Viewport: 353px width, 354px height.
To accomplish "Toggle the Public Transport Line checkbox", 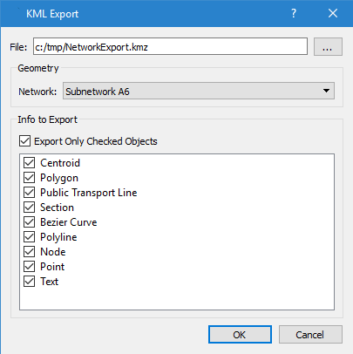I will pos(29,193).
